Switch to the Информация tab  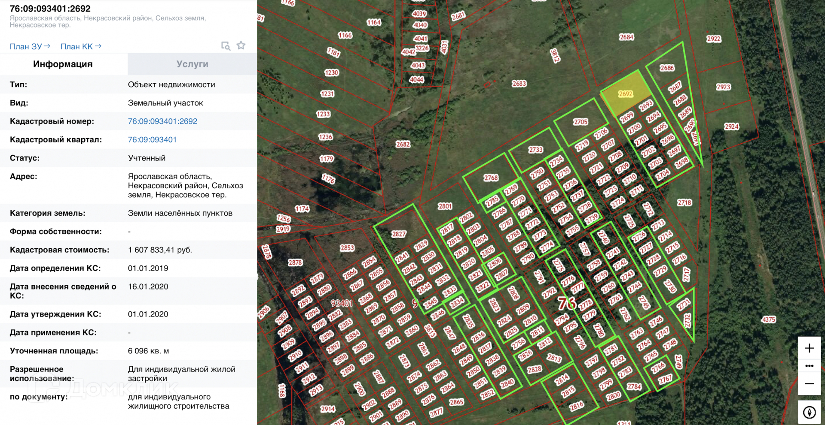click(63, 64)
